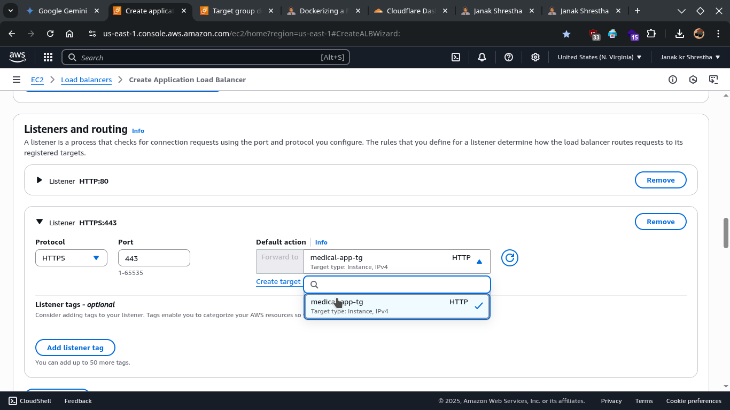Open AWS console settings gear

coord(535,57)
